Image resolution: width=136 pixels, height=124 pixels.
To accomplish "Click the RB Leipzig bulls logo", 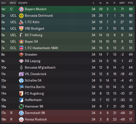I will coord(21,61).
